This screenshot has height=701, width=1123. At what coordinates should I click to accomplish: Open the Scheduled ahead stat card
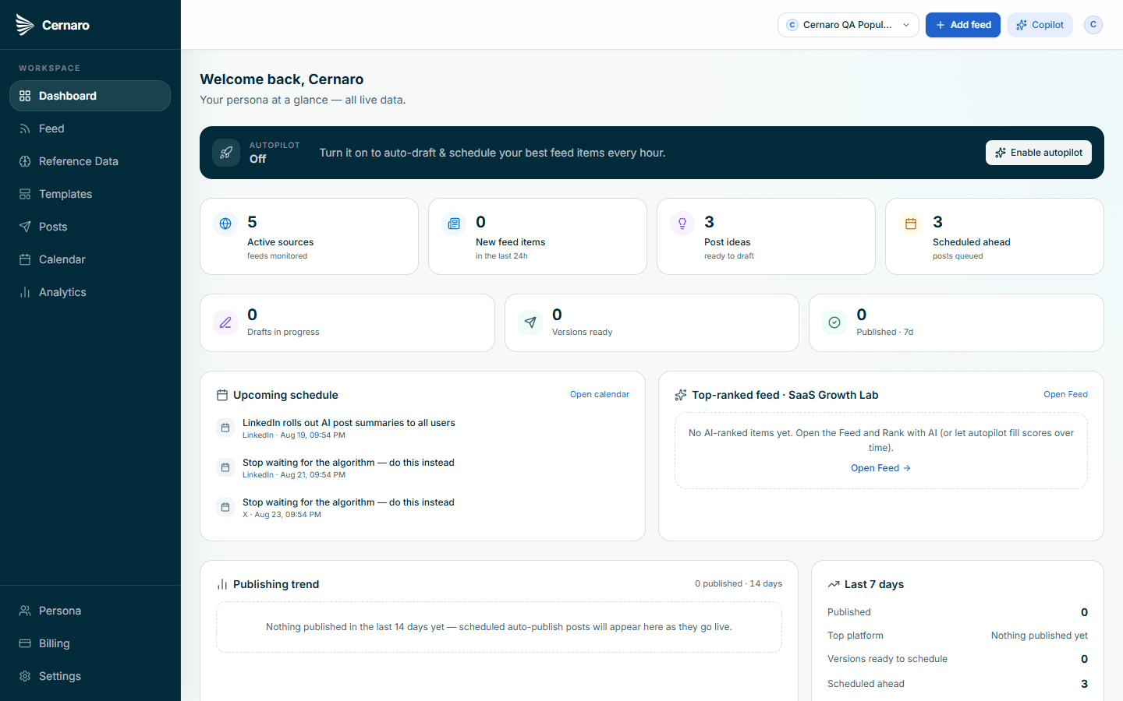(994, 236)
